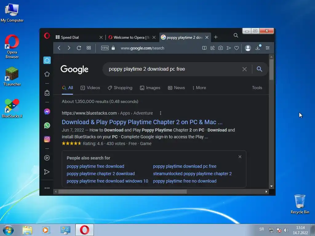Click the edit snapshot pencil icon
315x236 pixels.
(x=213, y=48)
